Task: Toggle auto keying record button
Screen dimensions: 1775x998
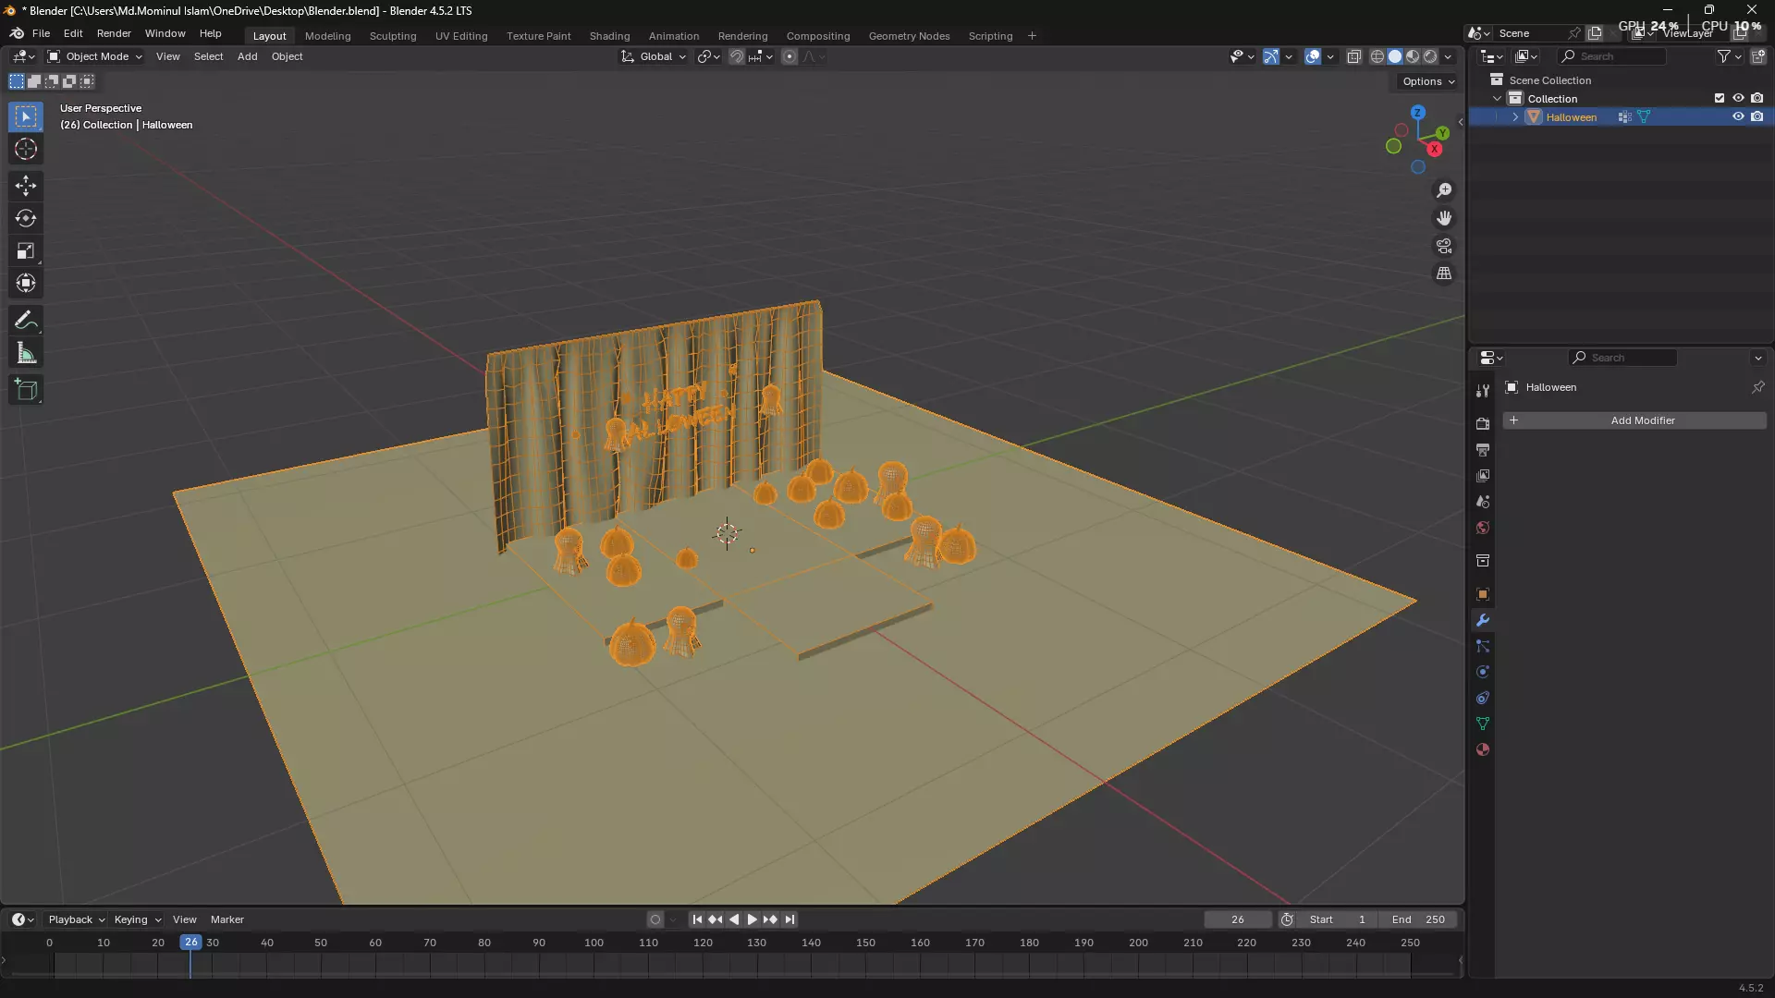Action: tap(655, 919)
